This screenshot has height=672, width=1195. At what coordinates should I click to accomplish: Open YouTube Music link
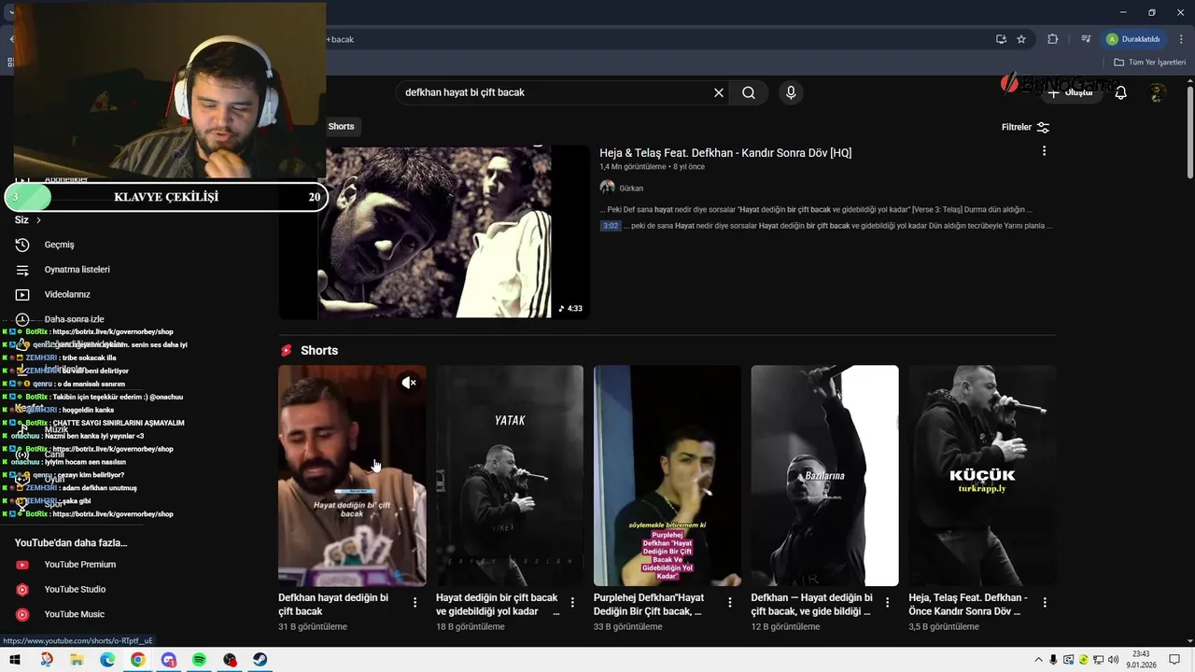[x=74, y=614]
